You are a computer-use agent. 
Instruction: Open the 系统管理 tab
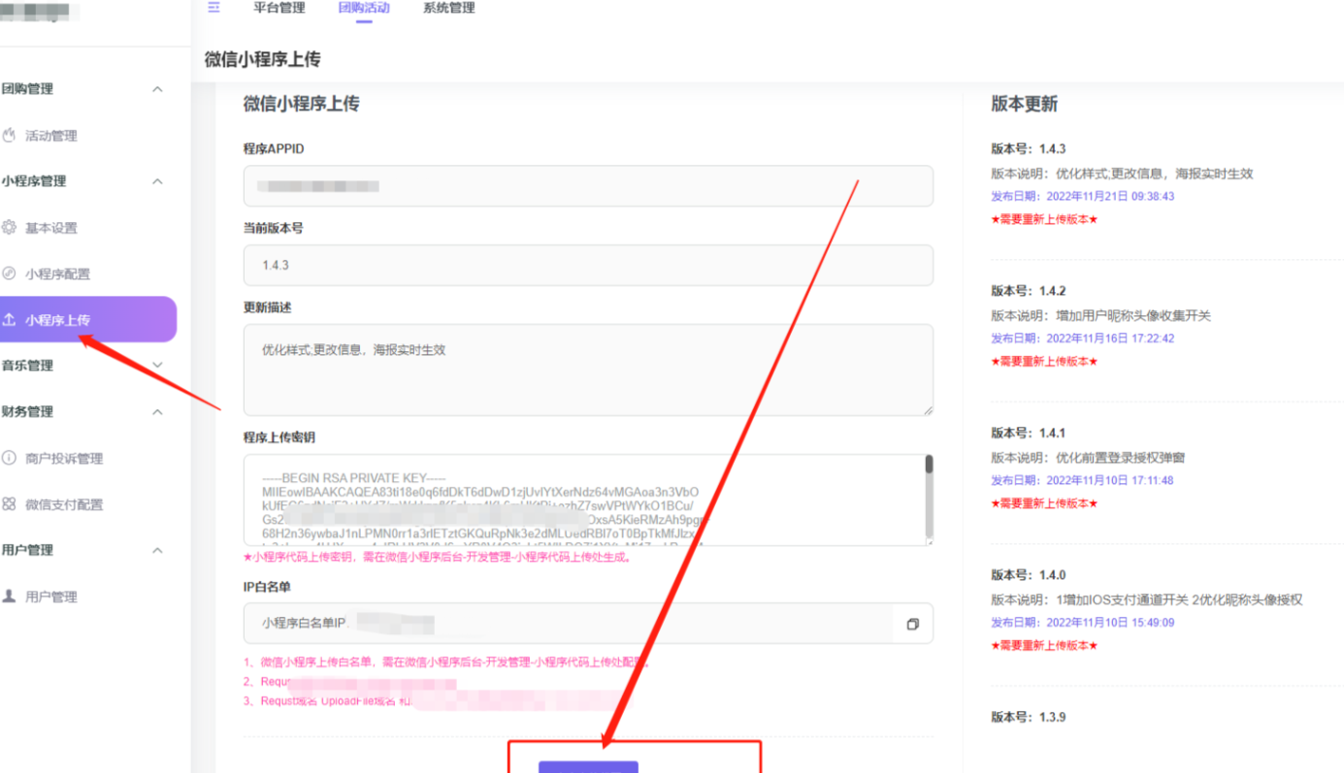point(448,7)
